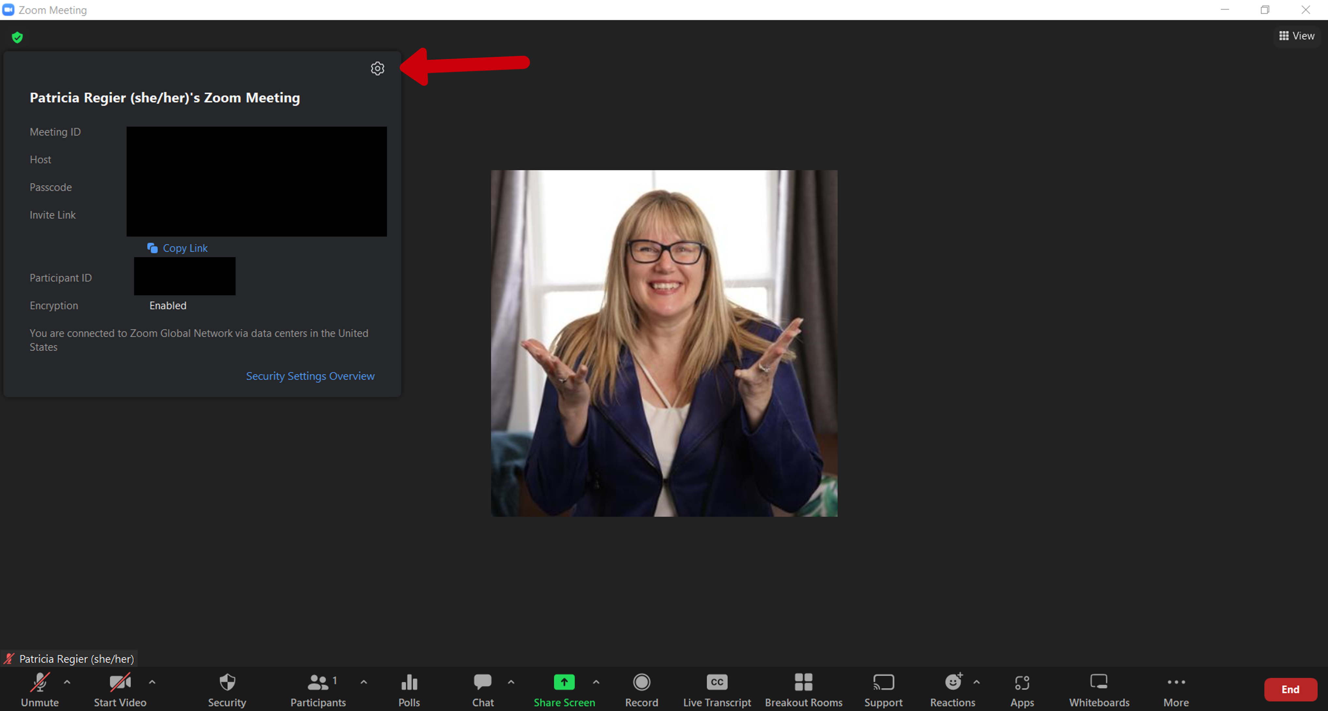Expand chat options caret beside Chat
This screenshot has width=1328, height=711.
click(511, 682)
